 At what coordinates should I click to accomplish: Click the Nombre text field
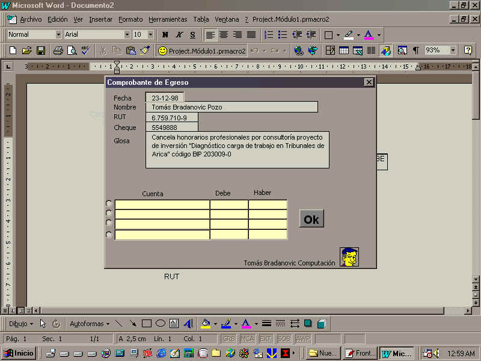coord(231,107)
